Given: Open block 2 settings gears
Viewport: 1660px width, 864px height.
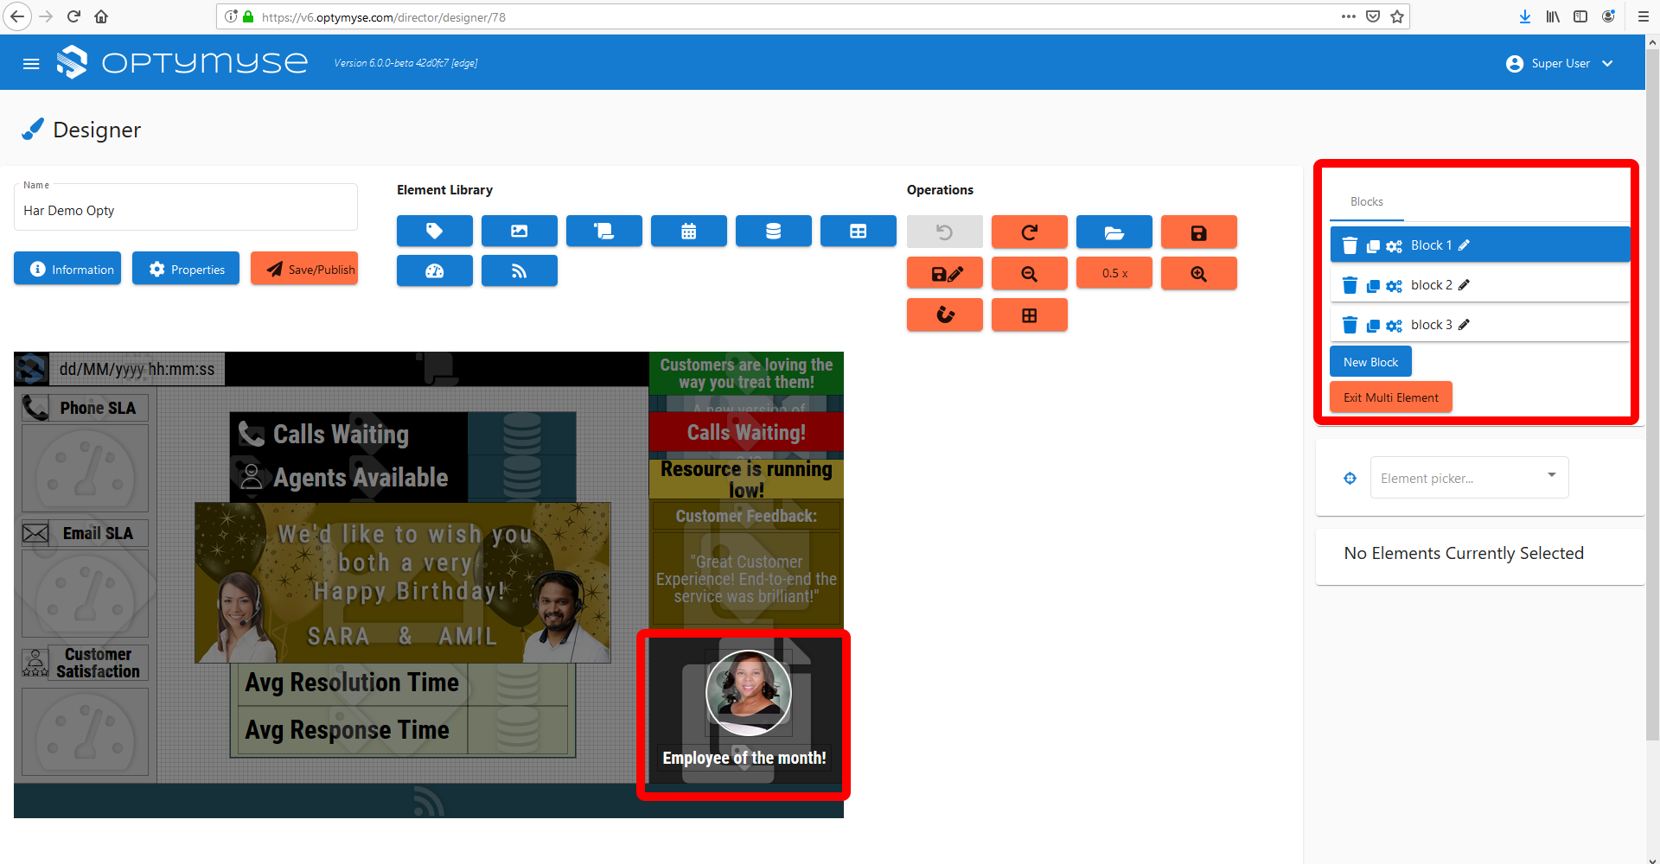Looking at the screenshot, I should click(1394, 286).
